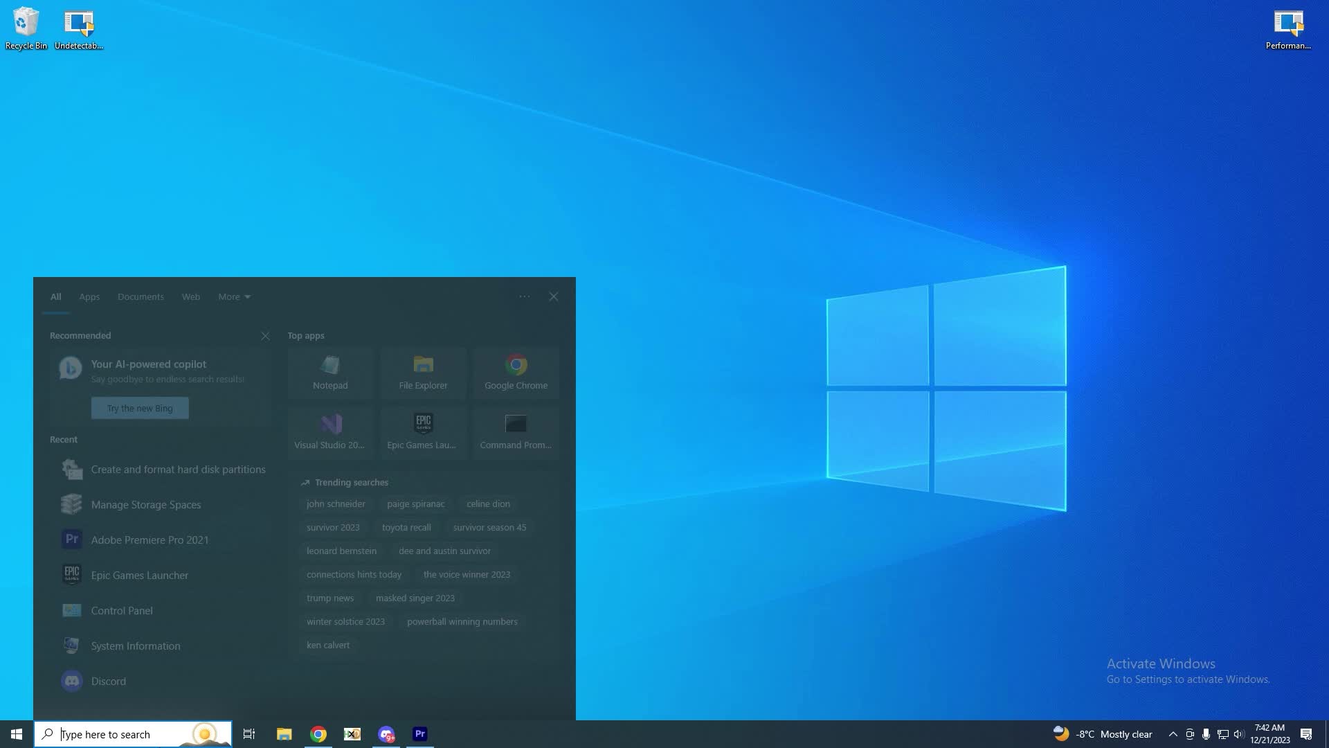Open Notepad from Top apps
1329x748 pixels.
click(330, 373)
